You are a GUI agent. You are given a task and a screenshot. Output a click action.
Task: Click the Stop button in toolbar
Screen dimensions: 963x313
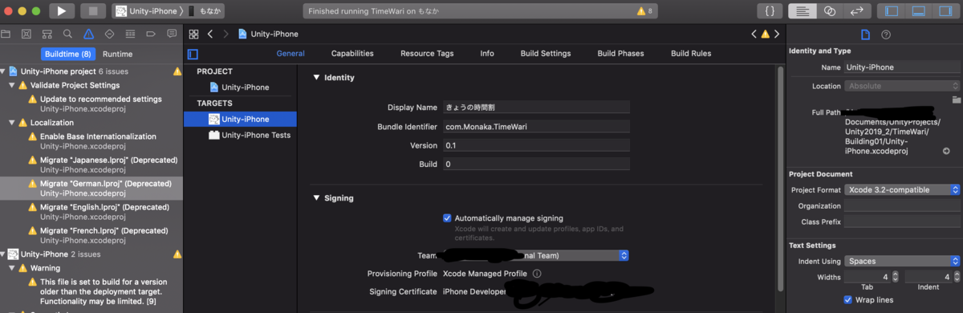(x=92, y=10)
